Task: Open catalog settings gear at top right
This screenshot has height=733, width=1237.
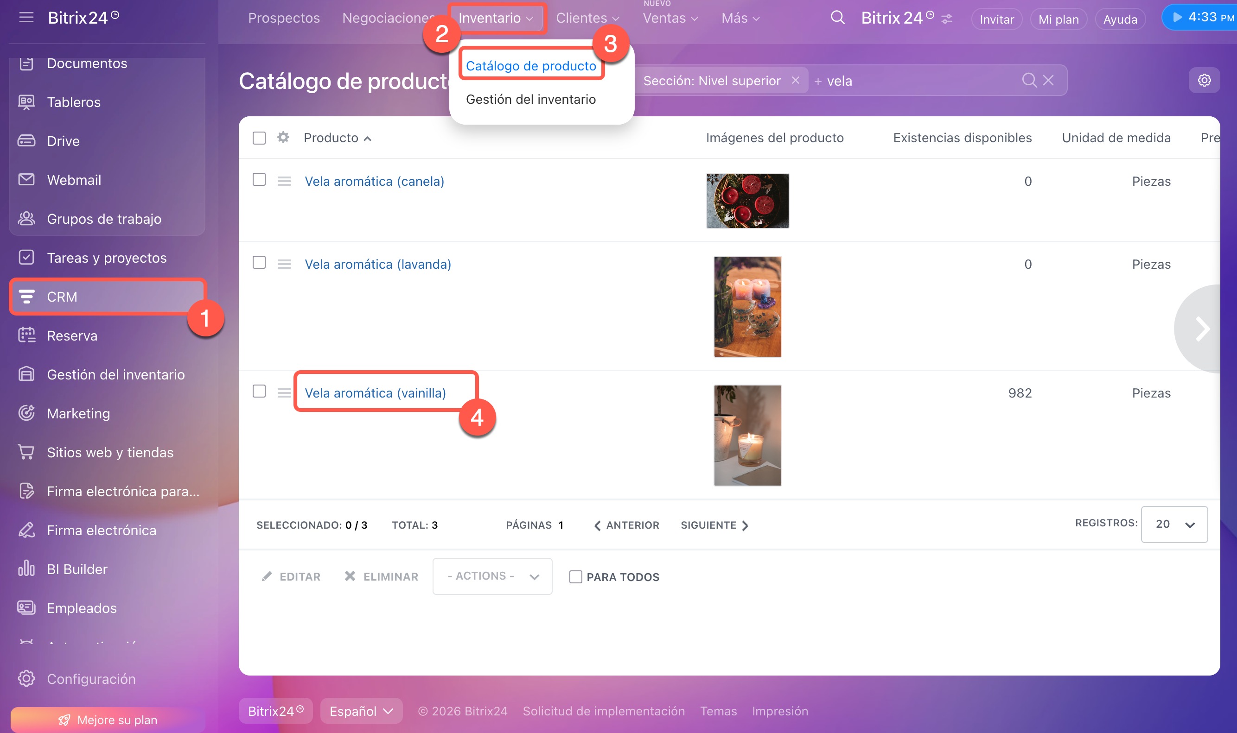Action: [x=1204, y=81]
